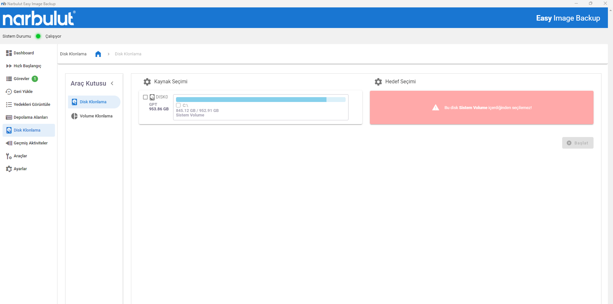Click the Dashboard grid icon in sidebar
Image resolution: width=613 pixels, height=304 pixels.
[x=9, y=53]
